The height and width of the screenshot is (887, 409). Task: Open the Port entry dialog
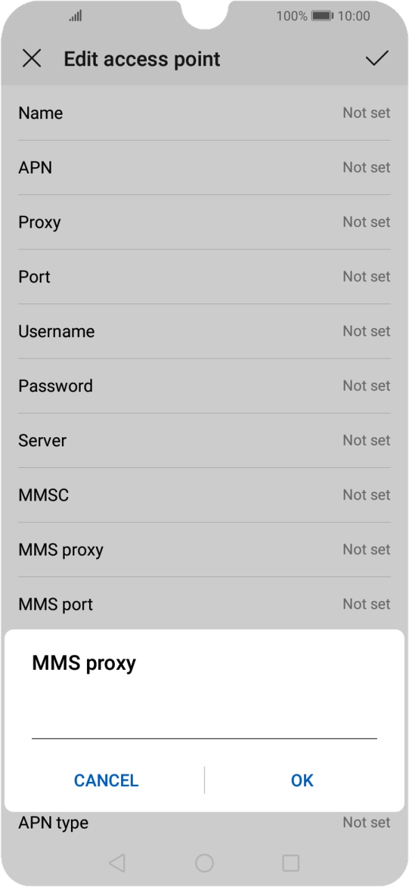[205, 276]
